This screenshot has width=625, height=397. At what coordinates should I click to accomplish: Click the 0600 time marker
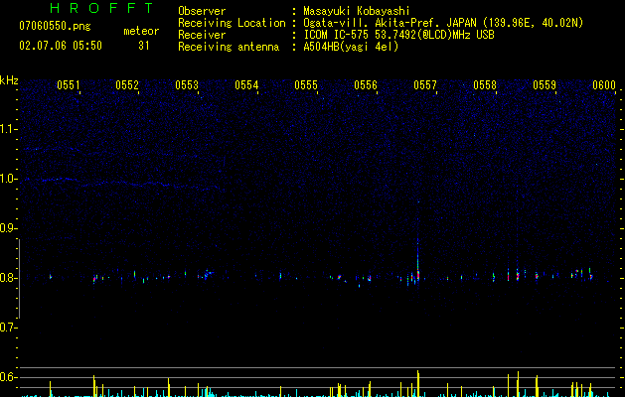coord(604,85)
